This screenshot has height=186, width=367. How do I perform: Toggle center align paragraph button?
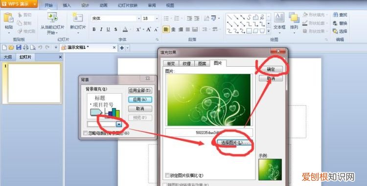[x=173, y=30]
